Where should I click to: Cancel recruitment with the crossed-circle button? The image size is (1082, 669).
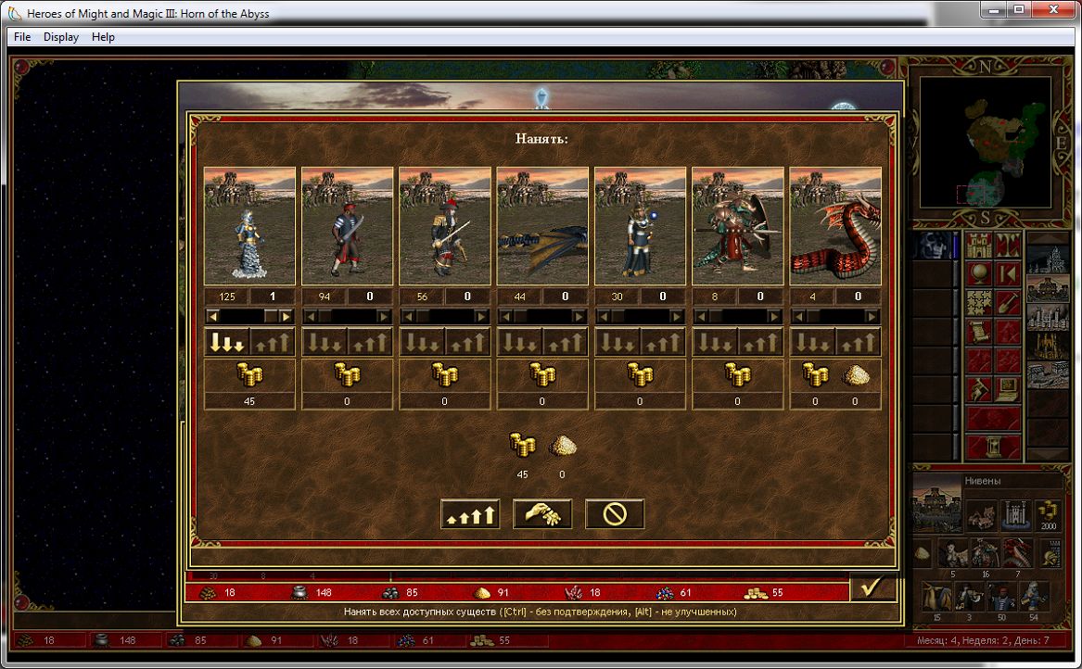[614, 514]
